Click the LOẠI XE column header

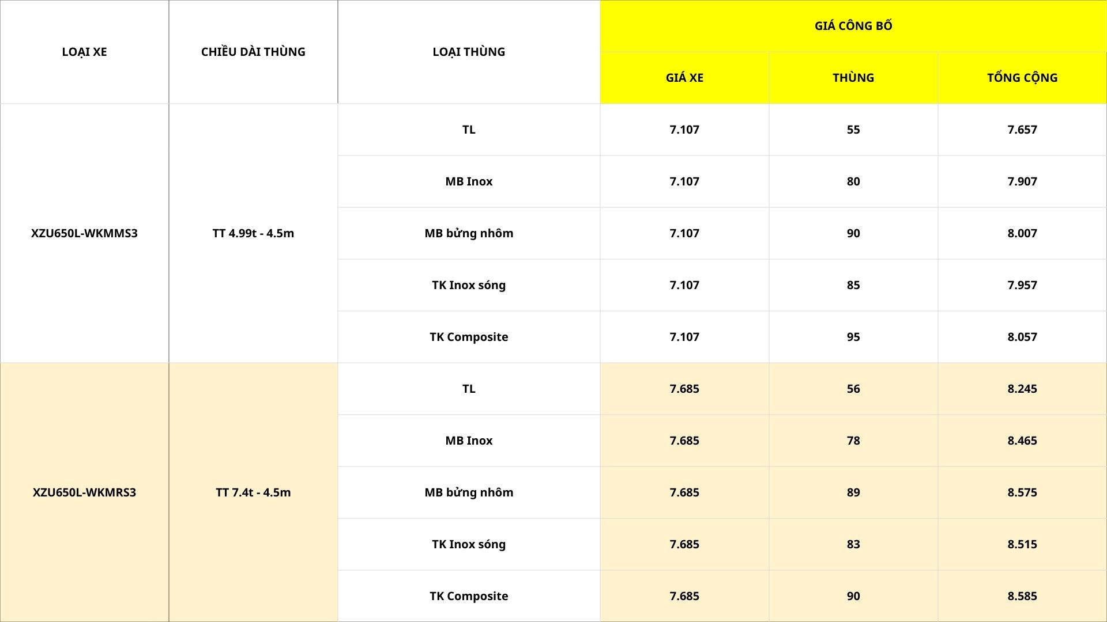pos(84,52)
